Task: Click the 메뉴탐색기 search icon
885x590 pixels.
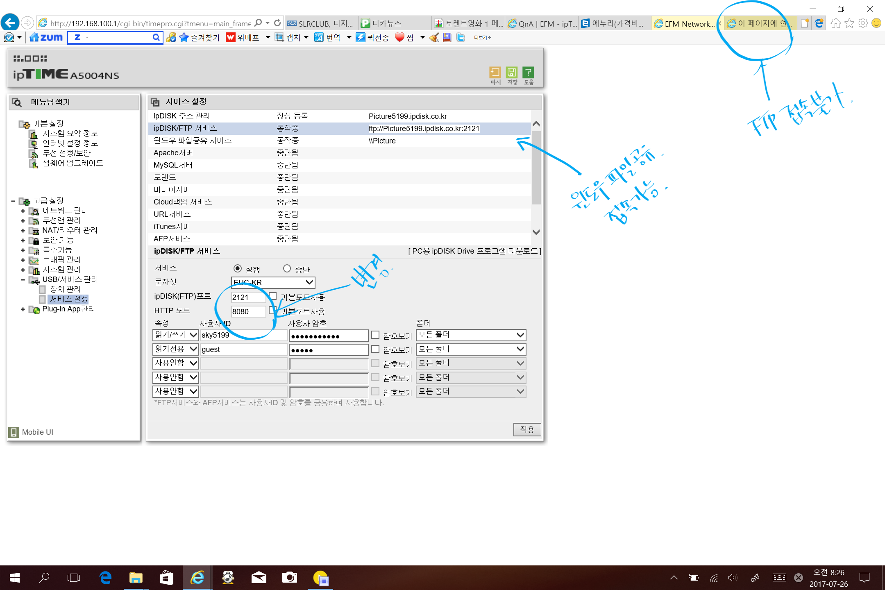Action: [x=17, y=102]
